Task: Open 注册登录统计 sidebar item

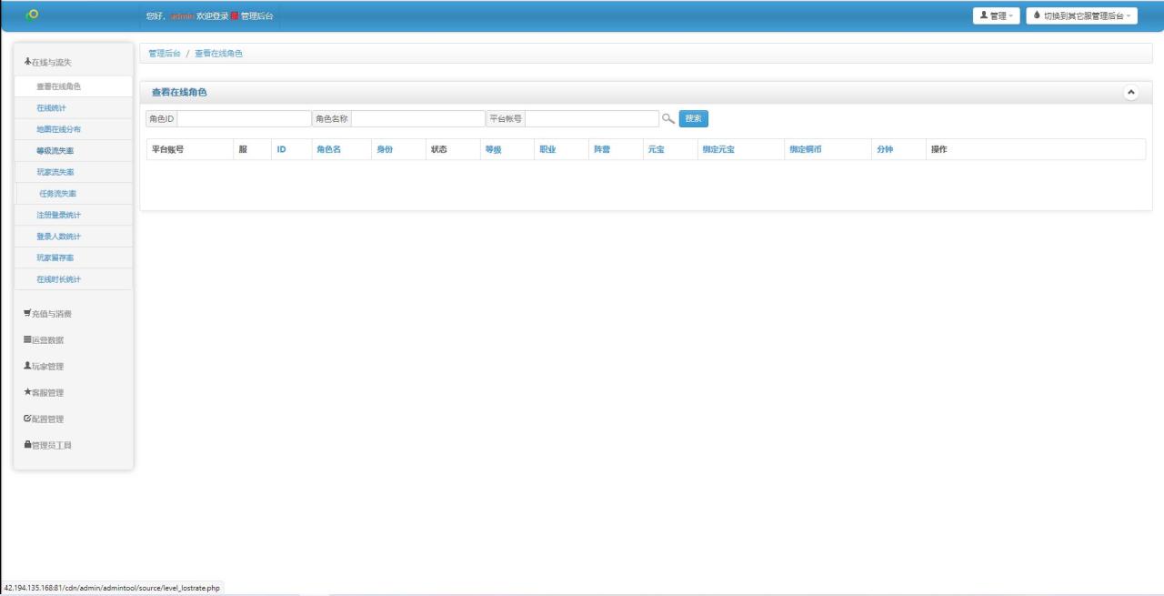Action: [x=74, y=215]
